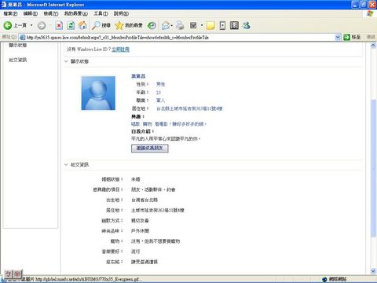This screenshot has height=283, width=377.
Task: Click the Research document toolbar icon
Action: point(222,25)
